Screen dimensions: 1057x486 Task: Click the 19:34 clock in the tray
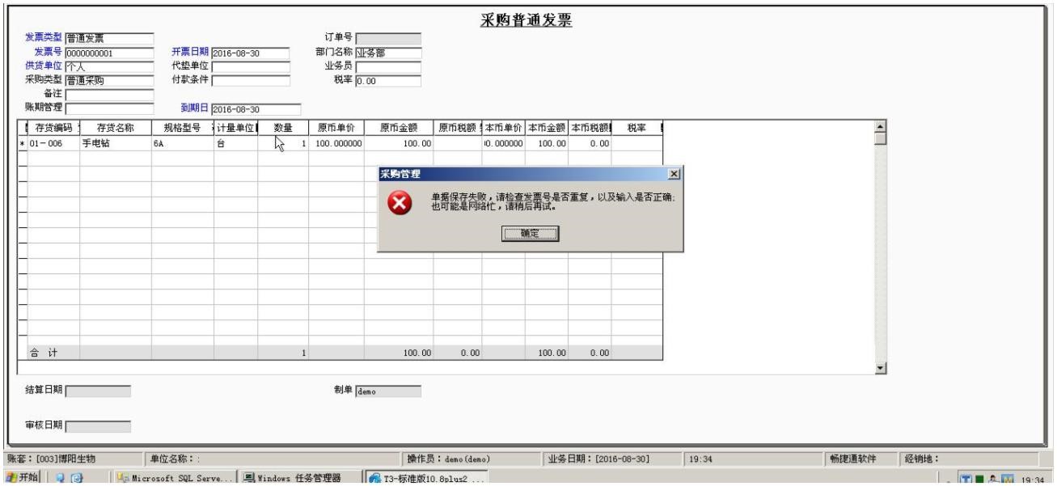(x=1032, y=478)
